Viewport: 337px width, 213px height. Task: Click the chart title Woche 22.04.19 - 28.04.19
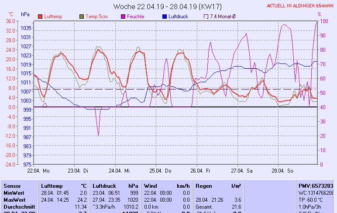coord(168,7)
